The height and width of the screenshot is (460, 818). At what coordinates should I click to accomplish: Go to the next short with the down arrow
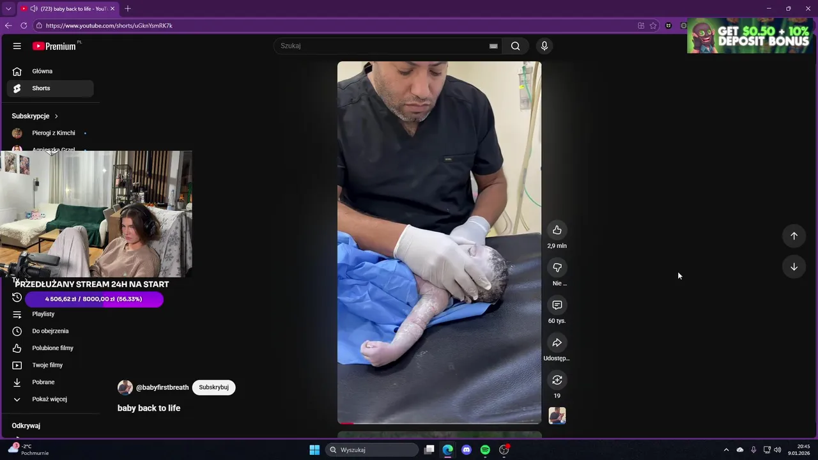coord(794,267)
